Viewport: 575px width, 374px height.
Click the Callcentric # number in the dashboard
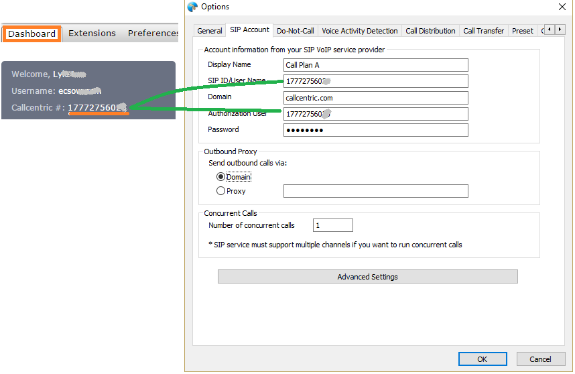98,107
